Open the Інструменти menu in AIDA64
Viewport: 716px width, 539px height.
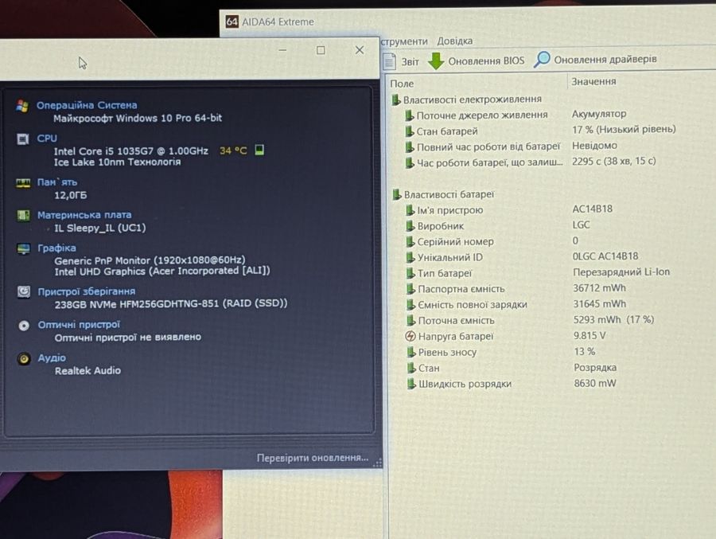tap(404, 41)
